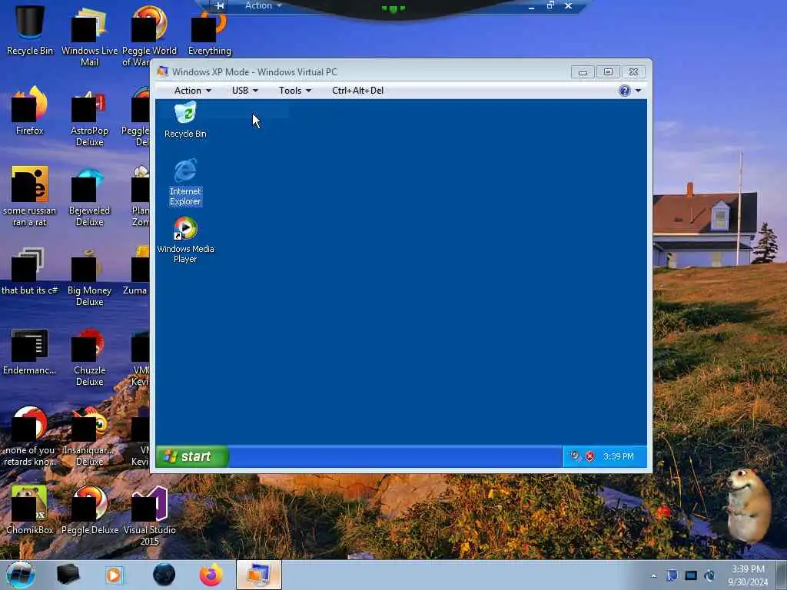Open the XP start button
Screen dimensions: 787x590
[192, 456]
